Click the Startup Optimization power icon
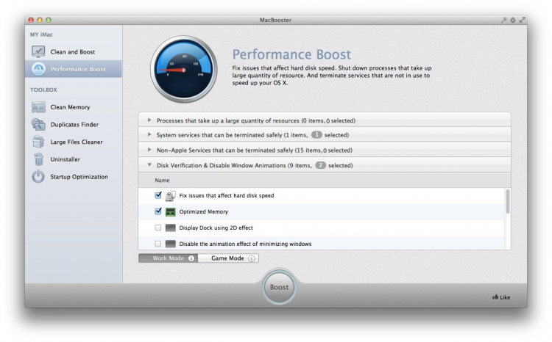This screenshot has width=552, height=342. pyautogui.click(x=38, y=177)
